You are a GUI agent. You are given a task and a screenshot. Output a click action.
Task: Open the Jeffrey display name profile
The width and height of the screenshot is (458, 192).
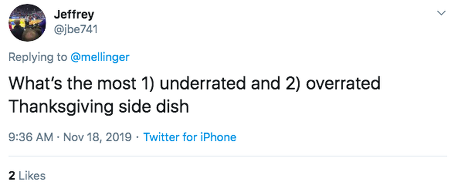pyautogui.click(x=74, y=14)
